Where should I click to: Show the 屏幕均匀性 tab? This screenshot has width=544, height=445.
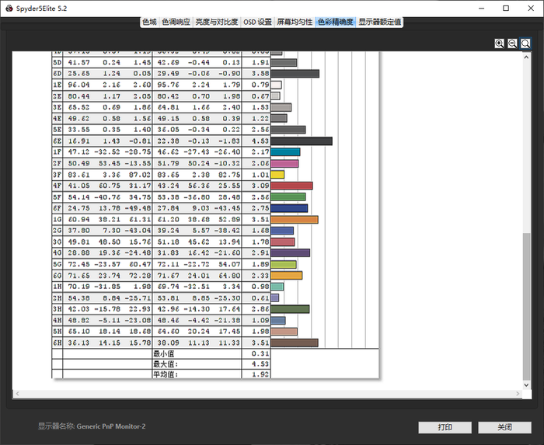click(x=295, y=22)
